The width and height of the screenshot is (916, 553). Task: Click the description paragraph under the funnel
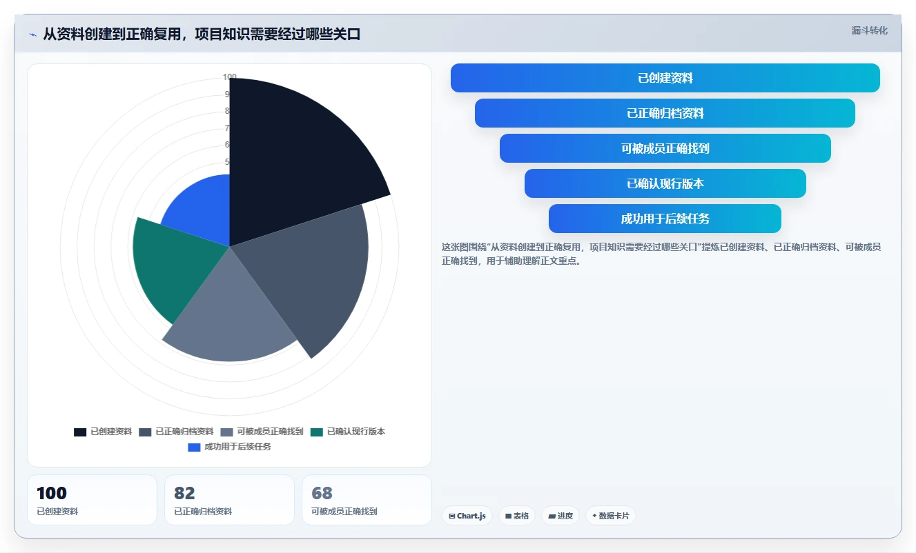pyautogui.click(x=661, y=254)
